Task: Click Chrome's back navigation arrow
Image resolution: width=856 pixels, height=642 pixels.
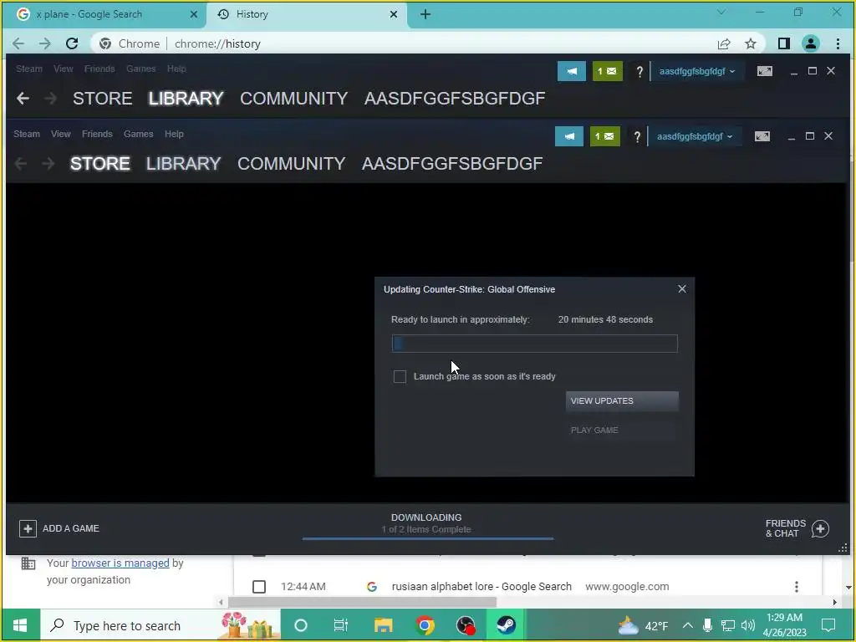Action: click(x=18, y=43)
